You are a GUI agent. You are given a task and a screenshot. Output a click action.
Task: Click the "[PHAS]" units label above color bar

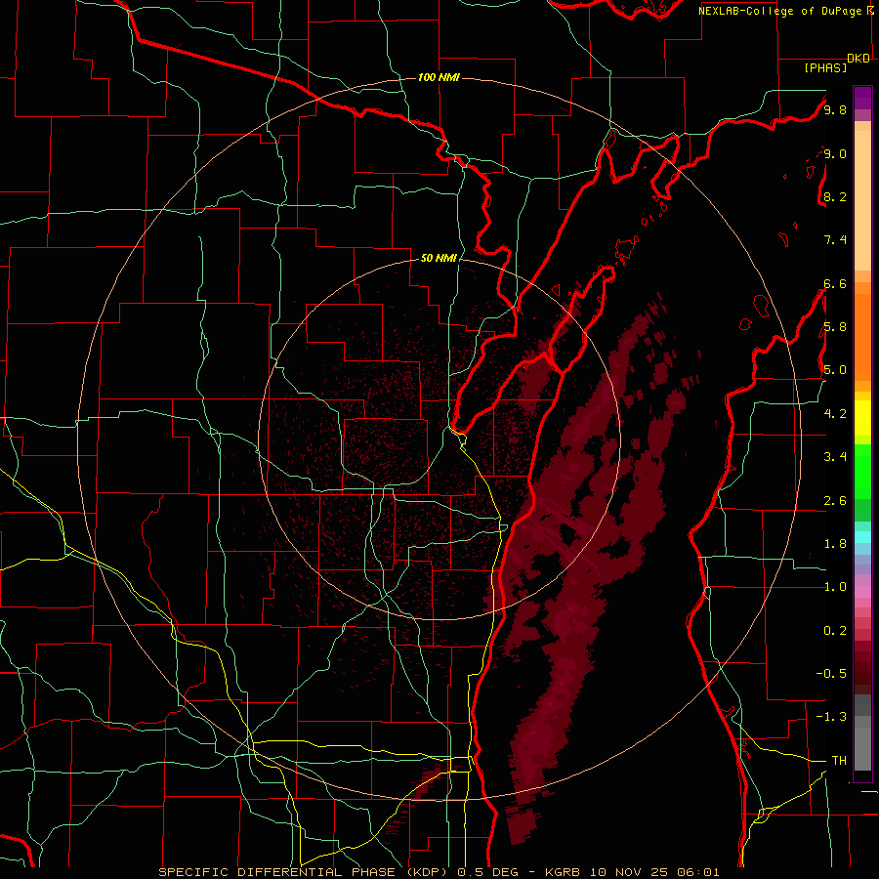[825, 67]
